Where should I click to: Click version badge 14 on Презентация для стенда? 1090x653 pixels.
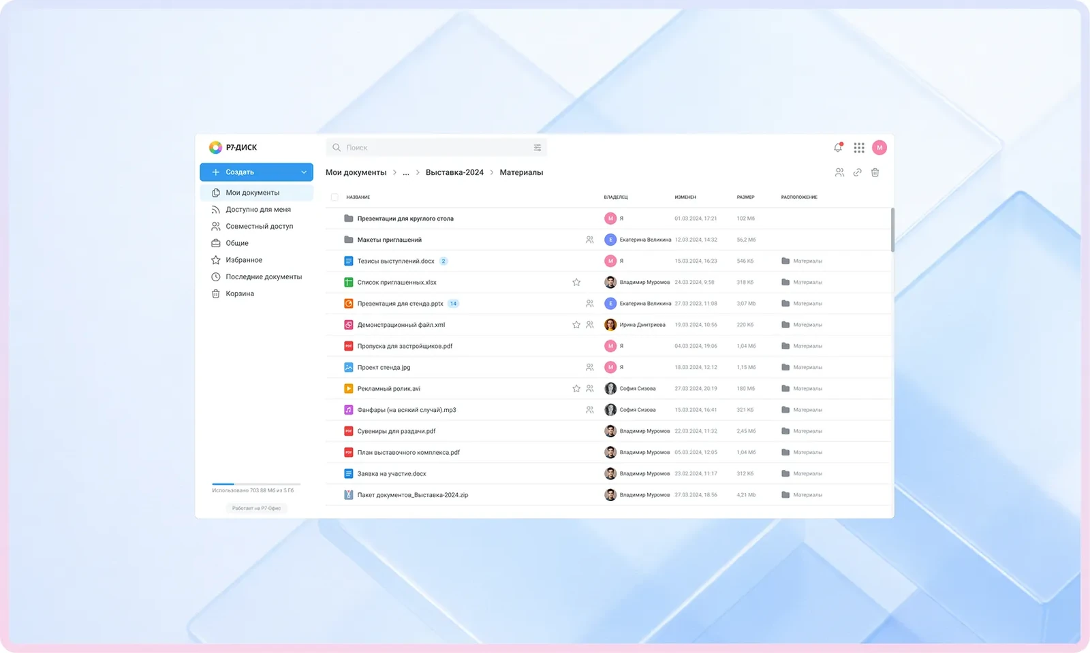453,304
